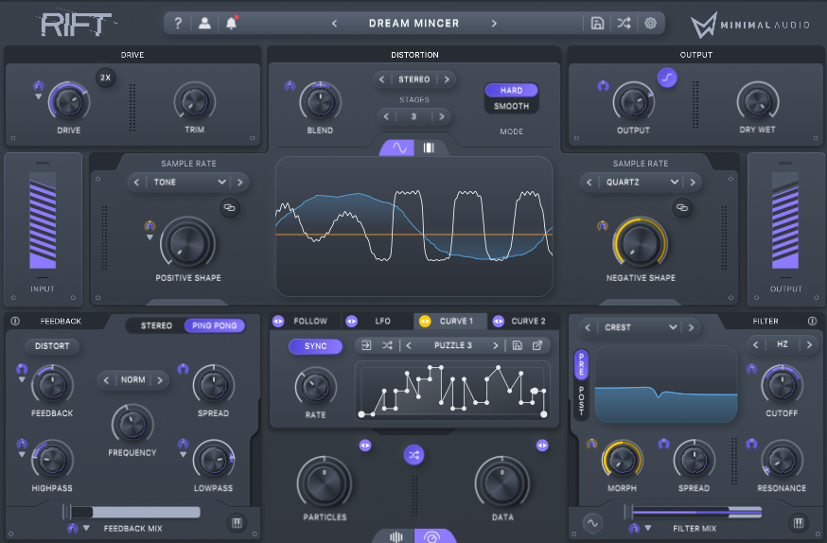The width and height of the screenshot is (827, 543).
Task: Increase the distortion STAGES value
Action: 442,116
